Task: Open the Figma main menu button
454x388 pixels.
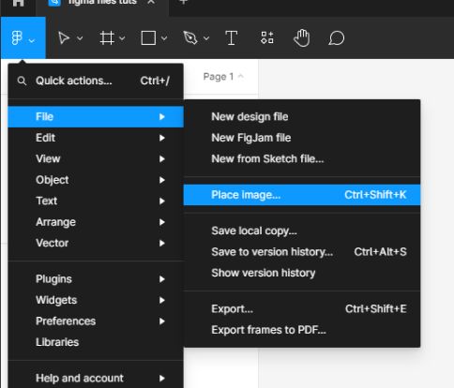Action: point(23,37)
